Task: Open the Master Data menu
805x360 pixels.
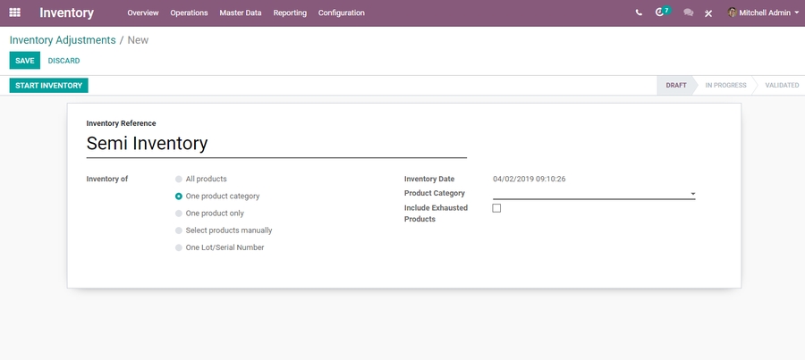Action: tap(241, 13)
